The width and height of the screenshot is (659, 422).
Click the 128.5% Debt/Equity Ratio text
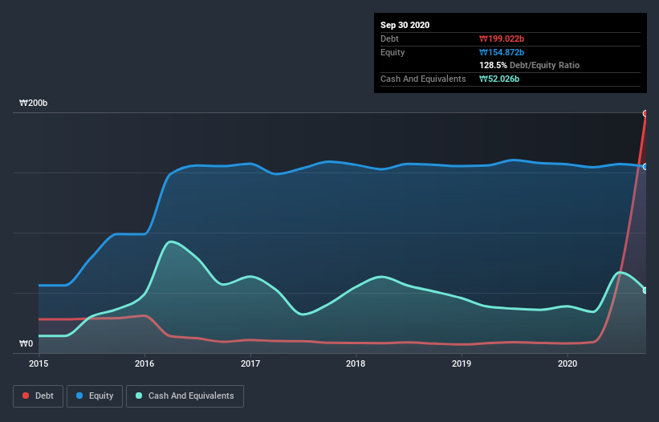pyautogui.click(x=530, y=65)
